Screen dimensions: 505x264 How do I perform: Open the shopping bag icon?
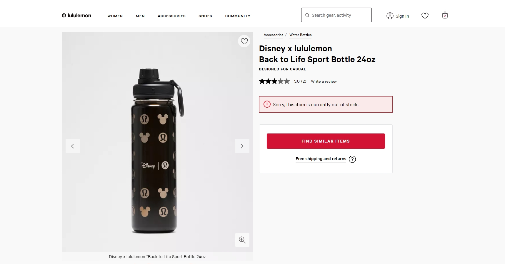(x=445, y=15)
